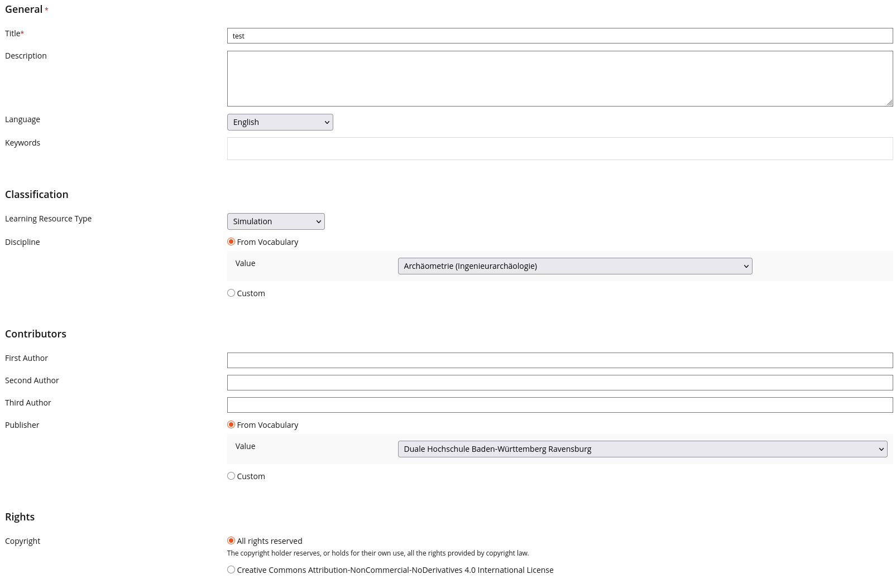Image resolution: width=896 pixels, height=579 pixels.
Task: Select the Custom option under Discipline
Action: [x=231, y=293]
